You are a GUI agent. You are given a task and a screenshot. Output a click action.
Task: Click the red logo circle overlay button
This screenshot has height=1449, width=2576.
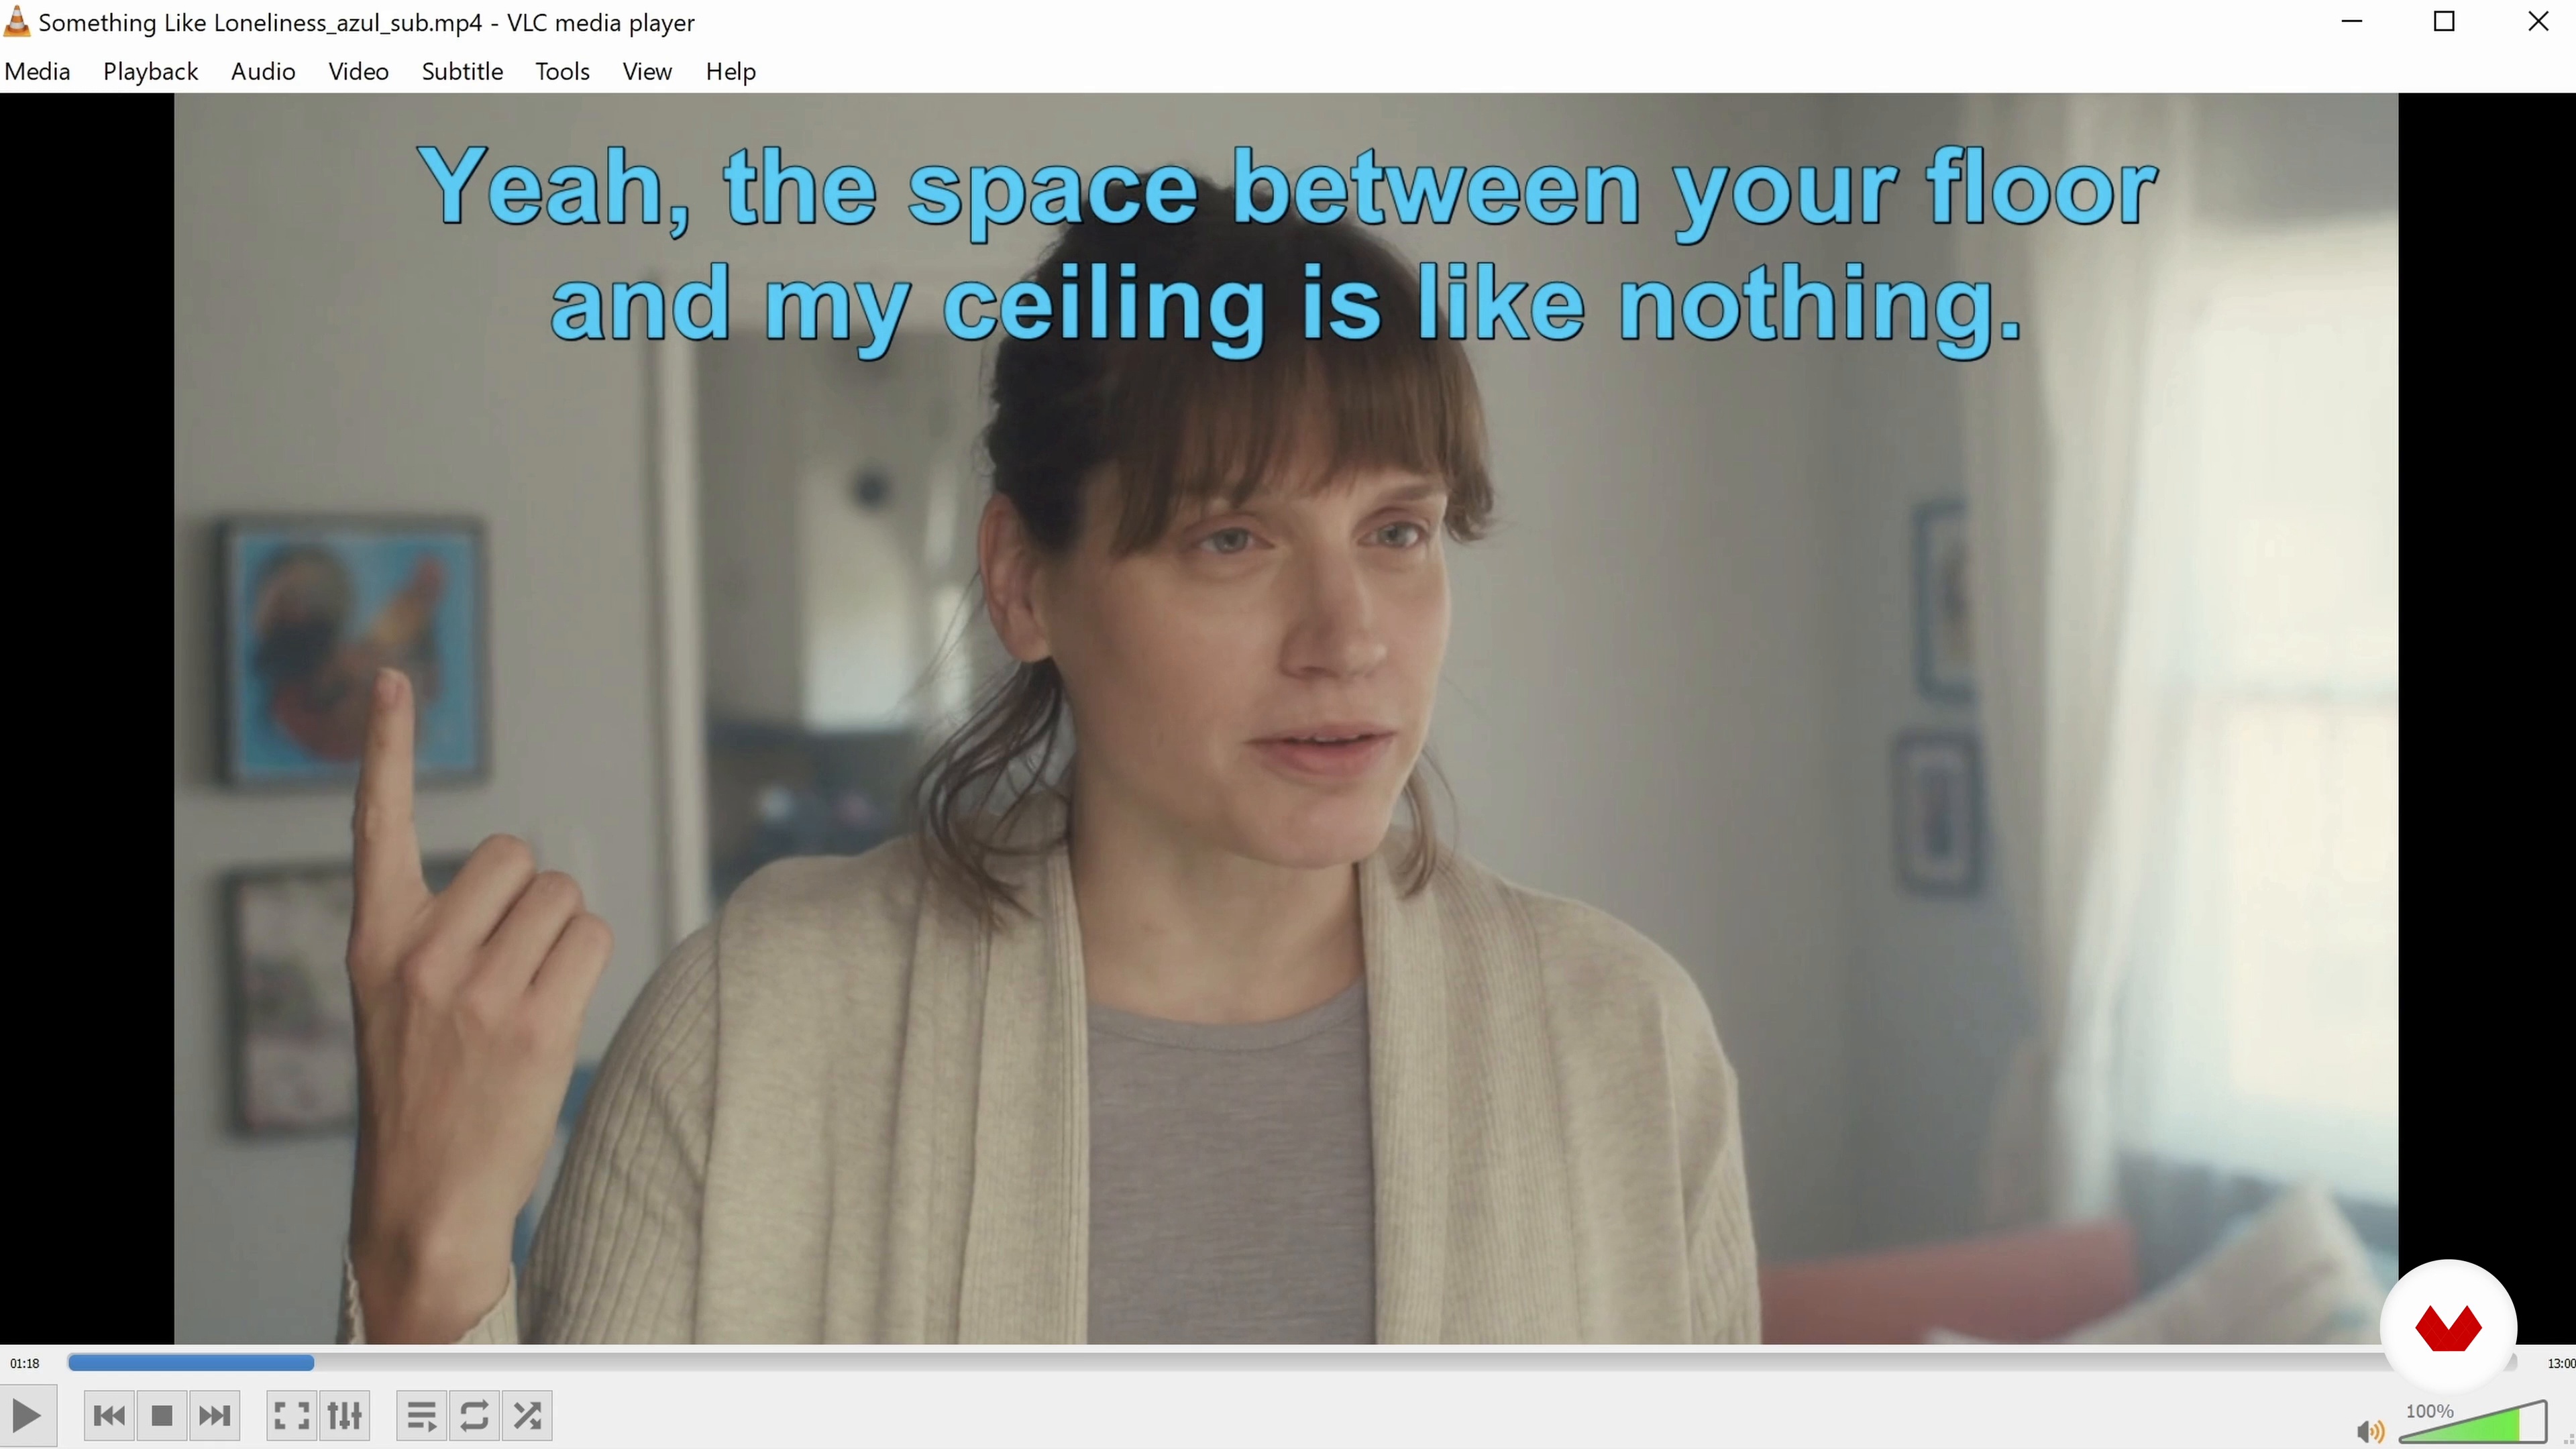coord(2447,1327)
